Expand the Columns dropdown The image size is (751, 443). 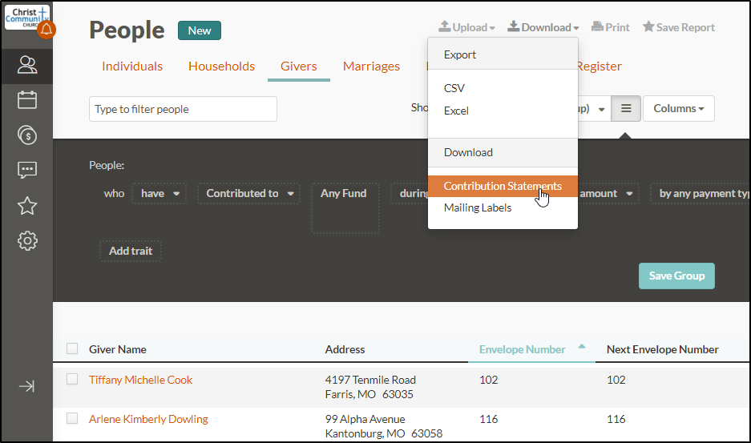[x=678, y=108]
